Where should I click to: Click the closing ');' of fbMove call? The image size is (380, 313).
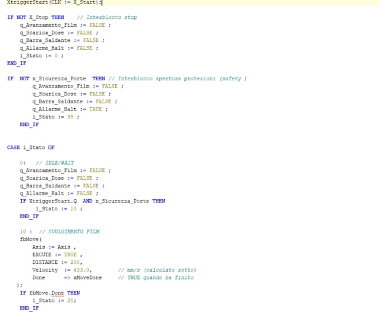(x=20, y=286)
